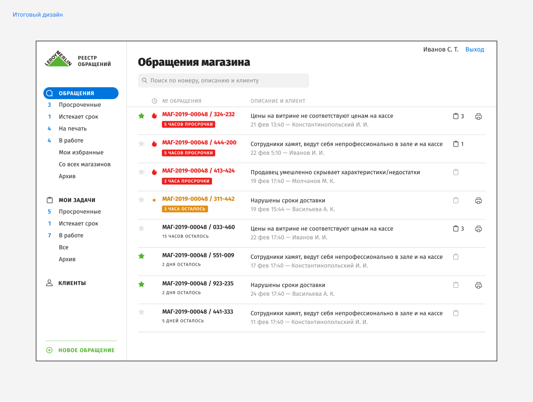533x402 pixels.
Task: Open the print icon on appeal 923-235
Action: (478, 285)
